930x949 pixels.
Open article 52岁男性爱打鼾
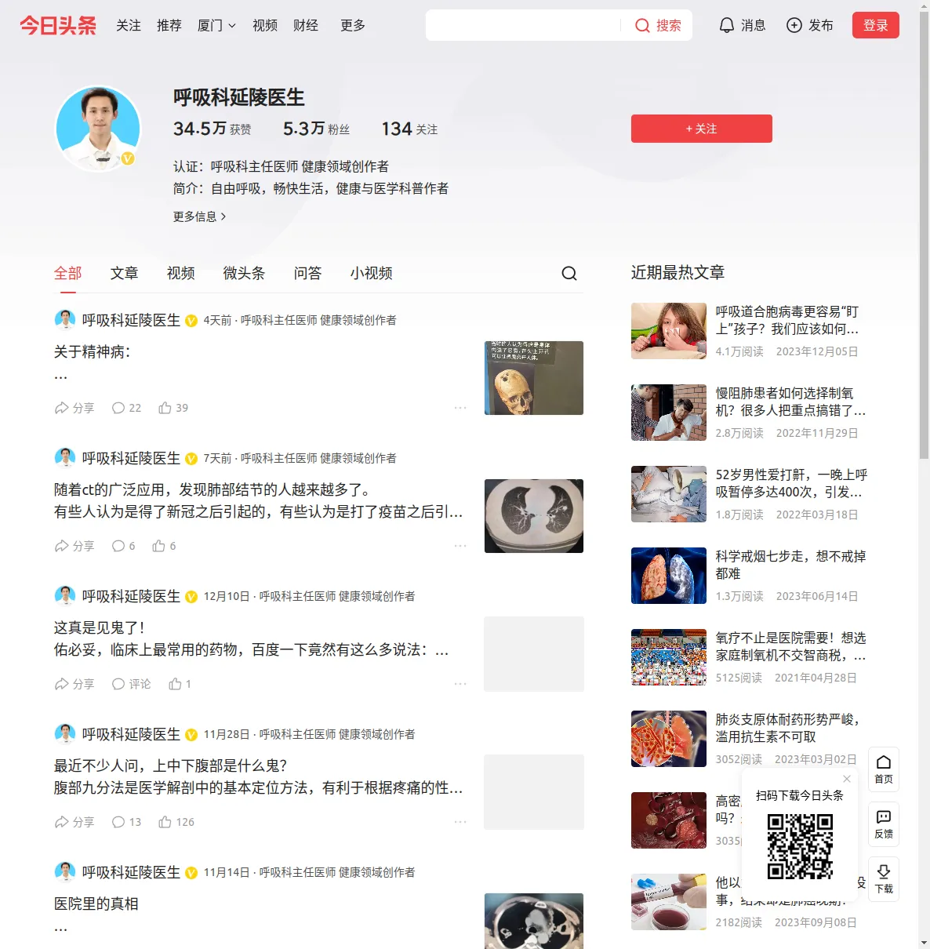pyautogui.click(x=791, y=483)
